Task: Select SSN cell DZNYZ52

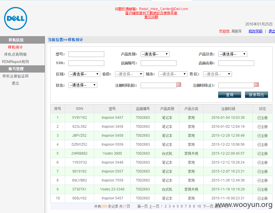Action: (x=79, y=145)
